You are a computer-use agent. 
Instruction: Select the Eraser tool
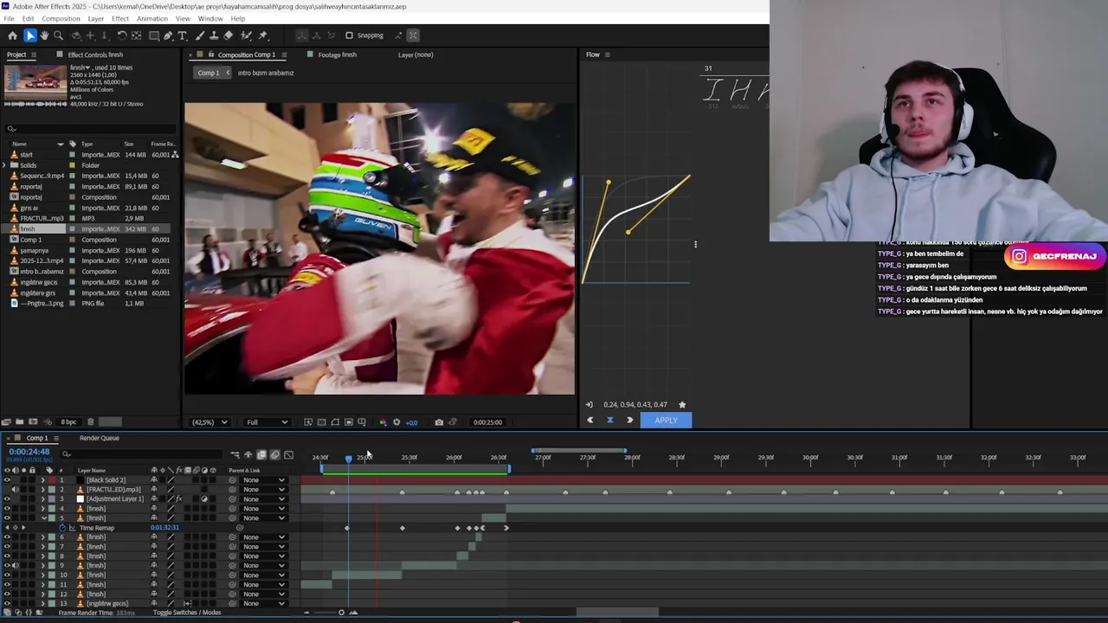(229, 35)
